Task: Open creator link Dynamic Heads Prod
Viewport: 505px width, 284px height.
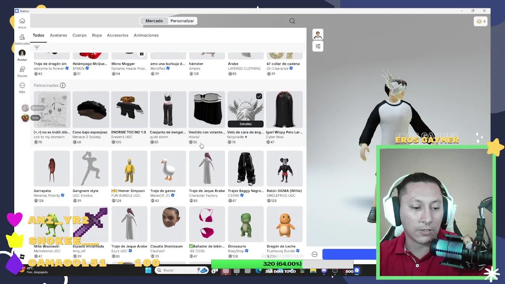Action: (129, 69)
